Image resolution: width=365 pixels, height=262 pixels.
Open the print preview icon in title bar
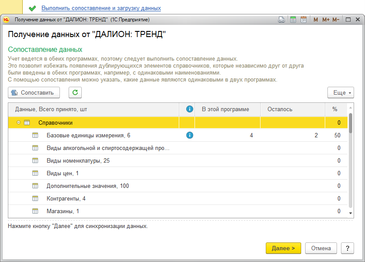282,20
